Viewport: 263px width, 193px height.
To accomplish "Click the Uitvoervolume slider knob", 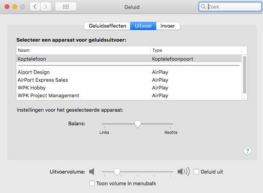I will click(116, 172).
